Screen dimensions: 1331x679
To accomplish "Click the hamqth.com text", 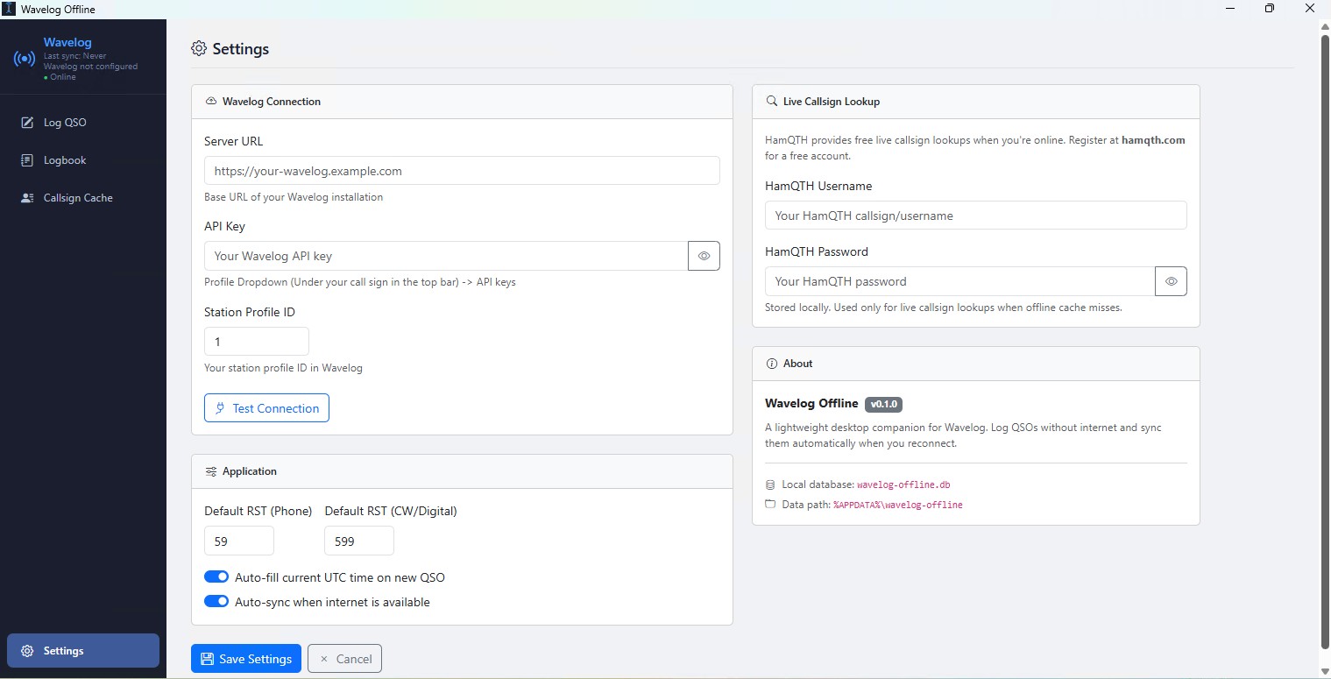I will click(1153, 140).
